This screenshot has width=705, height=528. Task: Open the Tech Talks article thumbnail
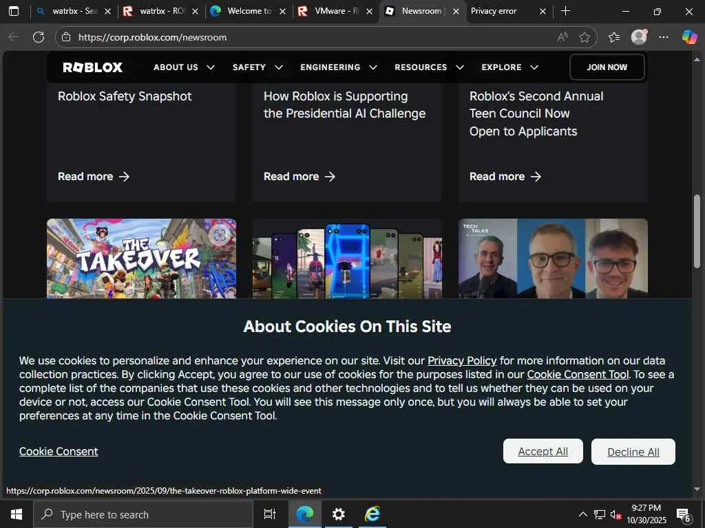[x=553, y=258]
